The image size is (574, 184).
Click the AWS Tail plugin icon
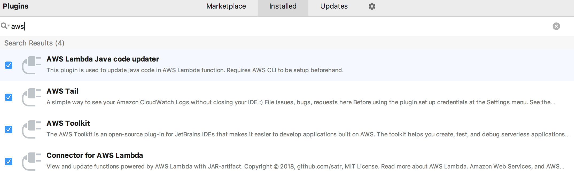[x=31, y=97]
